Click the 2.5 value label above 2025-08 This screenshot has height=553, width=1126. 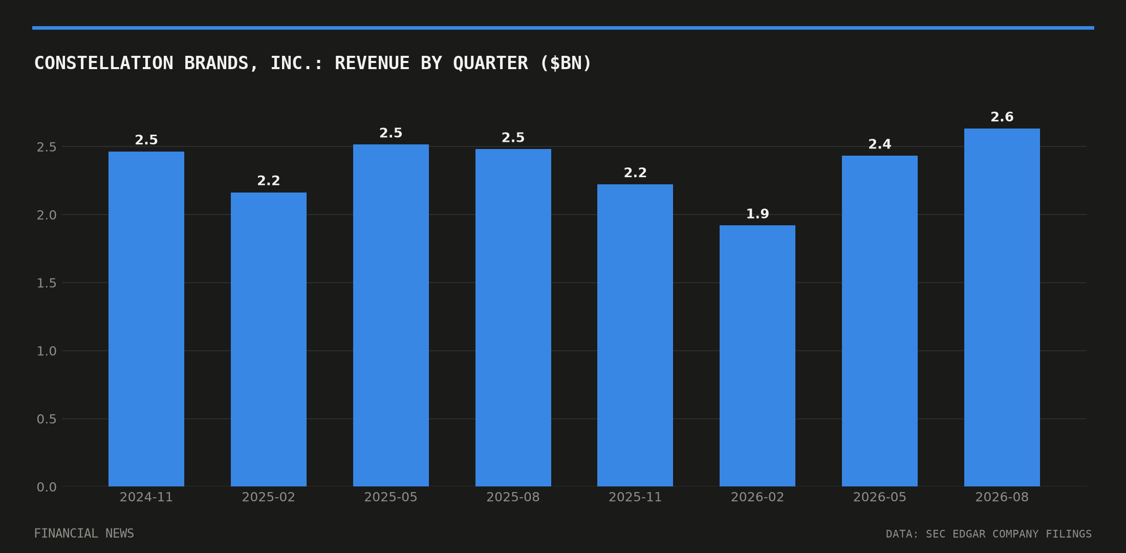click(513, 138)
